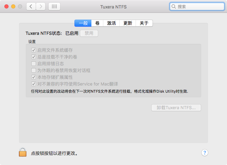Open help via the question mark button
The image size is (227, 165).
point(205,152)
